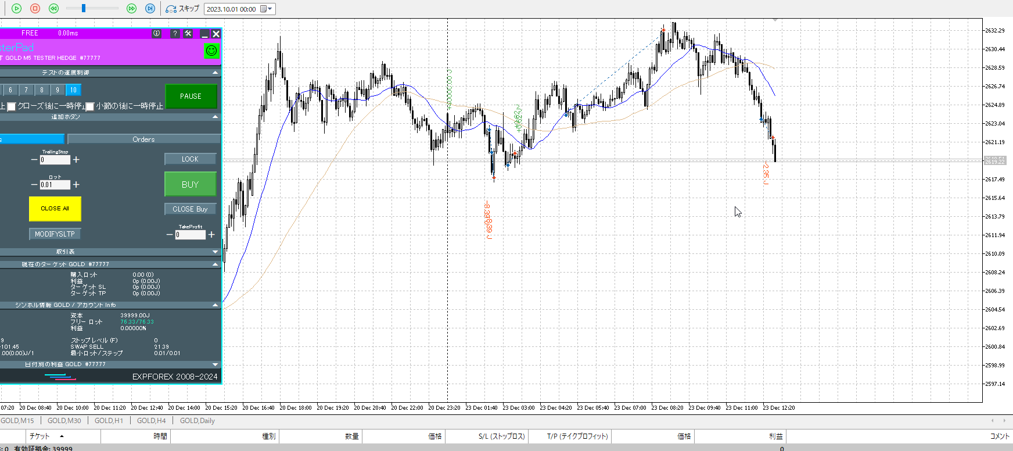Click the red stop testing button

pos(35,8)
